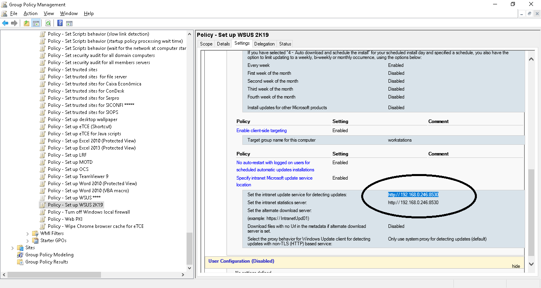Image resolution: width=541 pixels, height=288 pixels.
Task: Click the GPO icon beside Set up eTCE (Shortcut)
Action: (x=43, y=127)
